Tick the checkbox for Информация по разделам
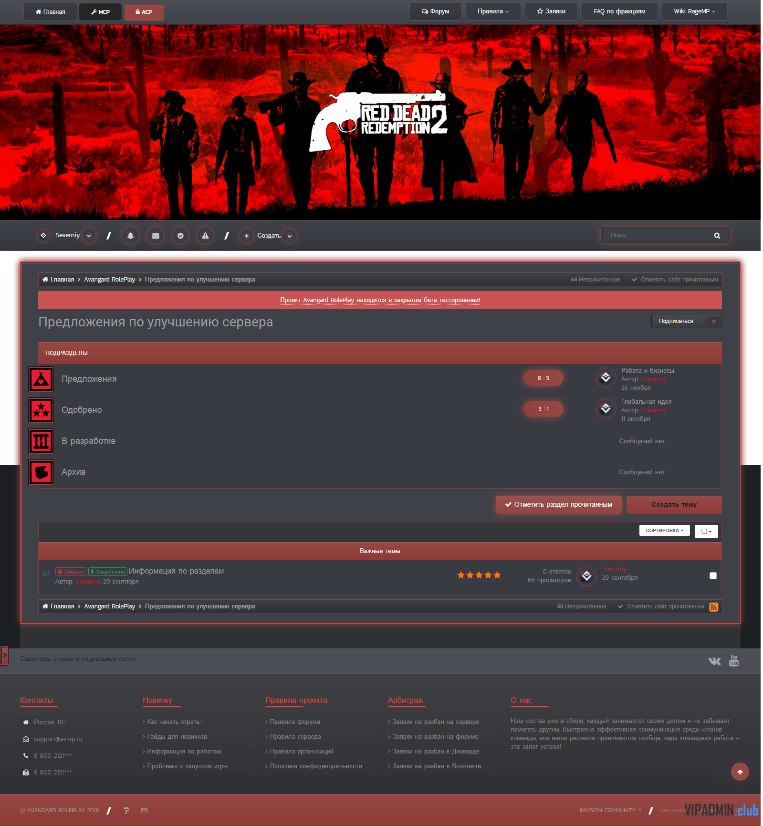This screenshot has height=826, width=763. pyautogui.click(x=713, y=576)
